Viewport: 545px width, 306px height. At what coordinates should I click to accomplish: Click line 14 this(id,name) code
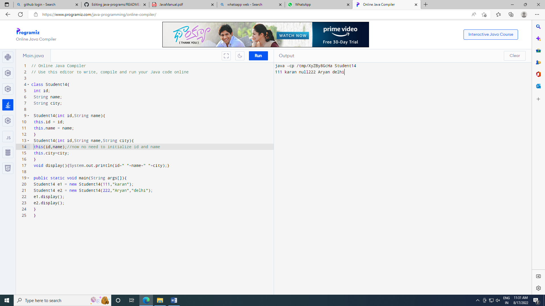pos(50,147)
